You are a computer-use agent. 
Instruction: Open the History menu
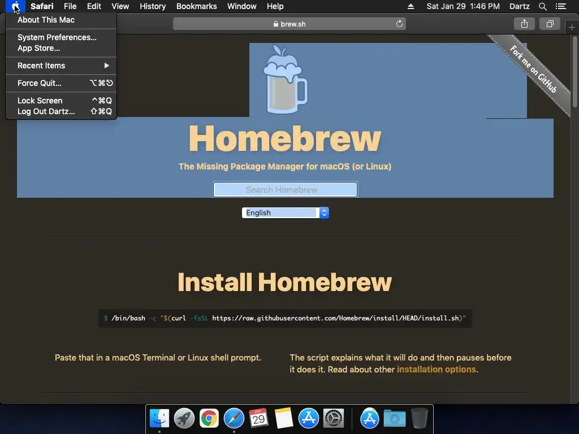[153, 6]
